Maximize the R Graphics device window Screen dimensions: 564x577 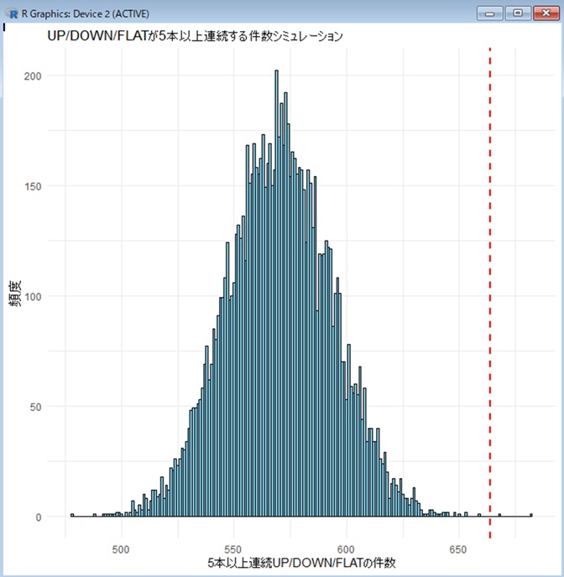tap(516, 12)
